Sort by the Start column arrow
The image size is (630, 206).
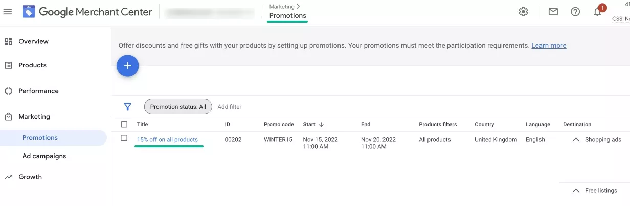[321, 124]
